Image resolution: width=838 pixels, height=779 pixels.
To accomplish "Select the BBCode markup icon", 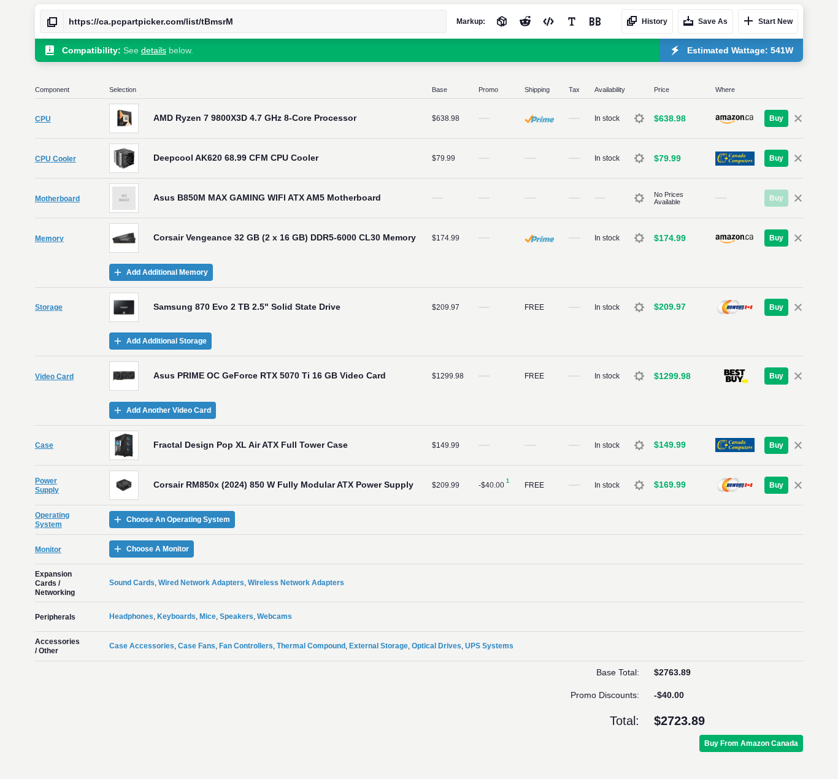I will click(595, 21).
